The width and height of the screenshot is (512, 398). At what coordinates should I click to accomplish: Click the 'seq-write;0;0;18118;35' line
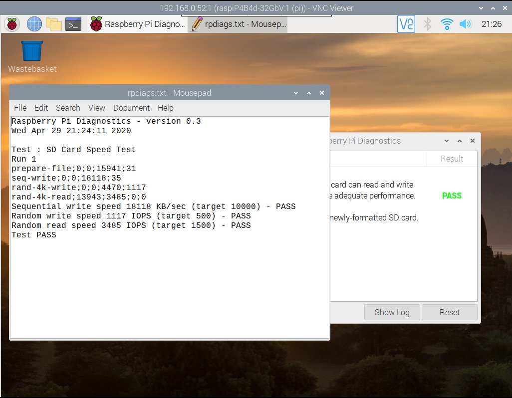[66, 178]
